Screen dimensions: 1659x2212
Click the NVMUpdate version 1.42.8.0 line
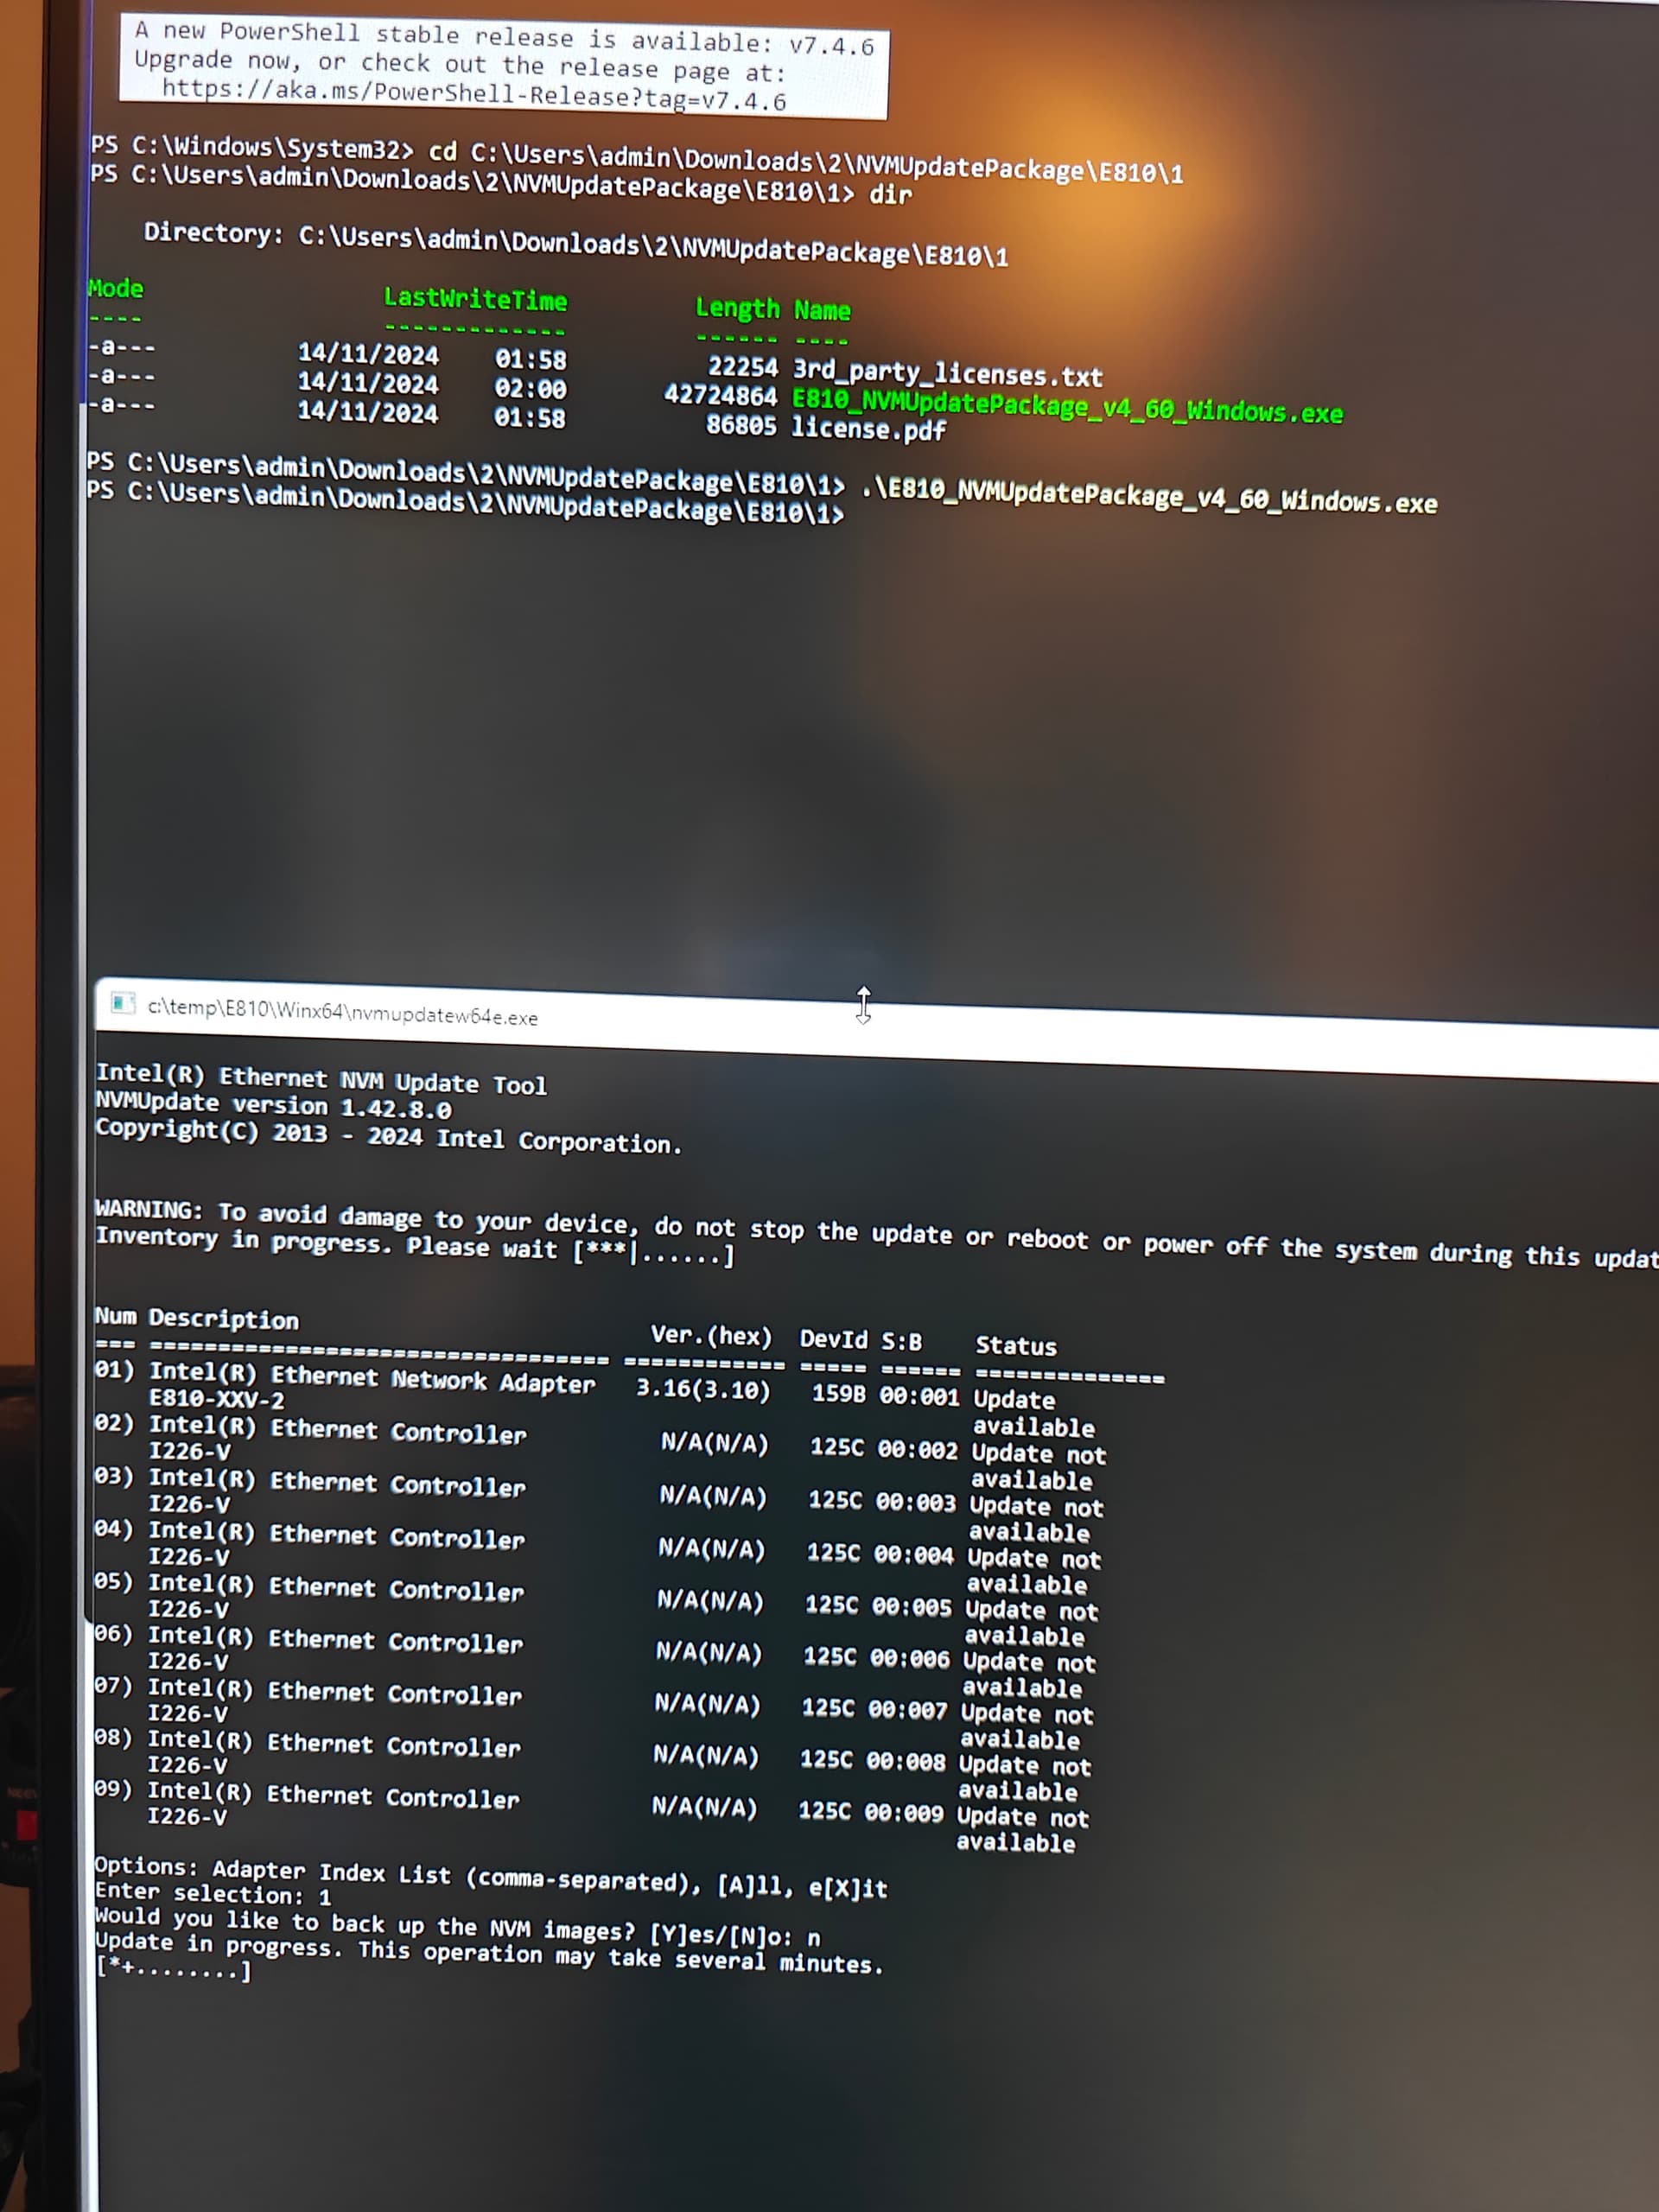pos(272,1105)
